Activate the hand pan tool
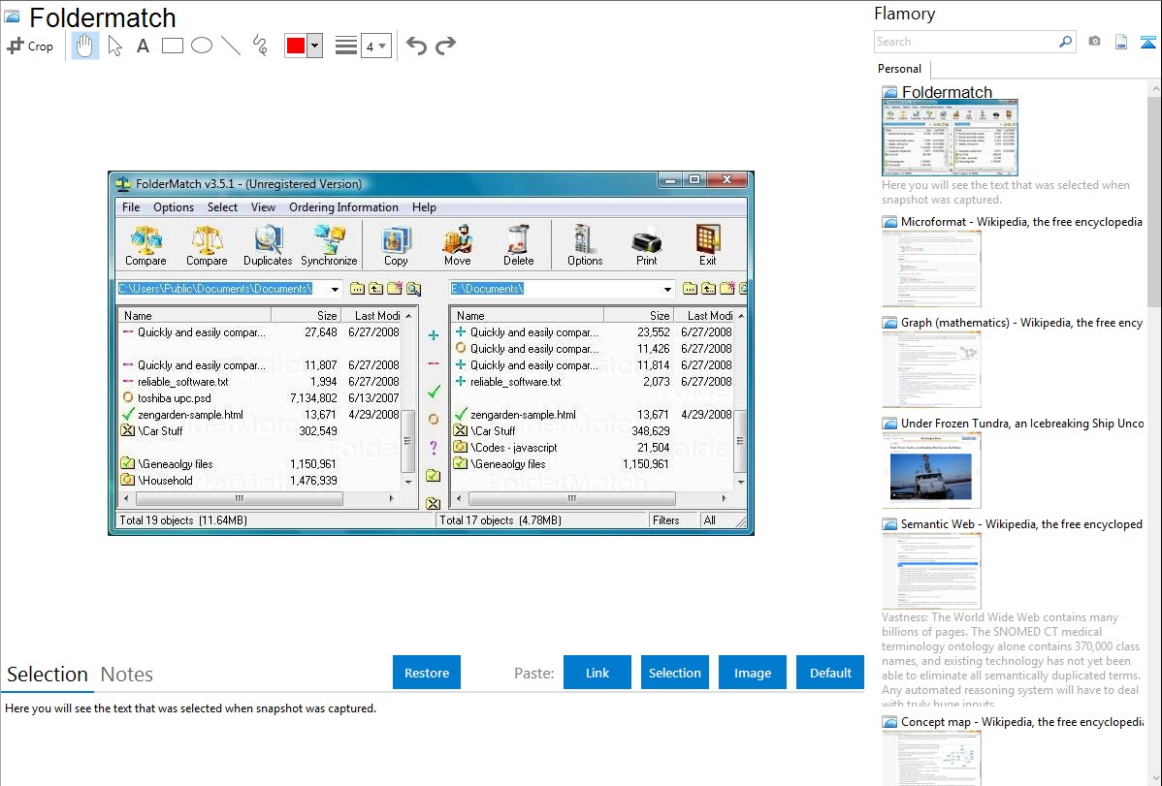 [x=85, y=46]
